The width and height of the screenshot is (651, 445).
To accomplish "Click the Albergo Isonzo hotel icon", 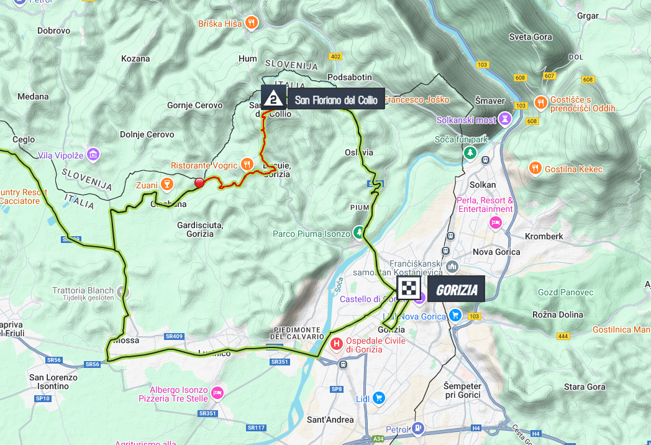I will pyautogui.click(x=217, y=393).
